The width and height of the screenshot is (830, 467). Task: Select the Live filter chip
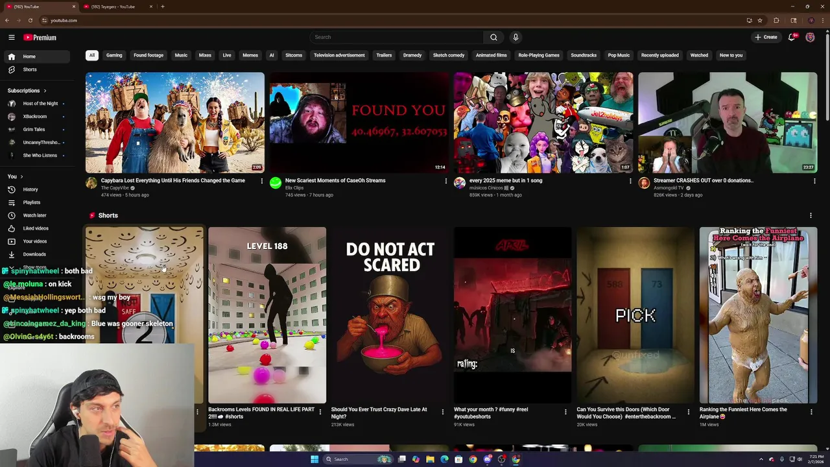227,55
